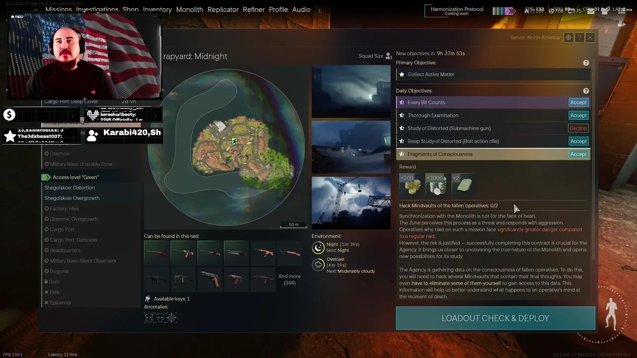Click the circular Scrapyard island map
Viewport: 637px width, 358px height.
point(226,147)
